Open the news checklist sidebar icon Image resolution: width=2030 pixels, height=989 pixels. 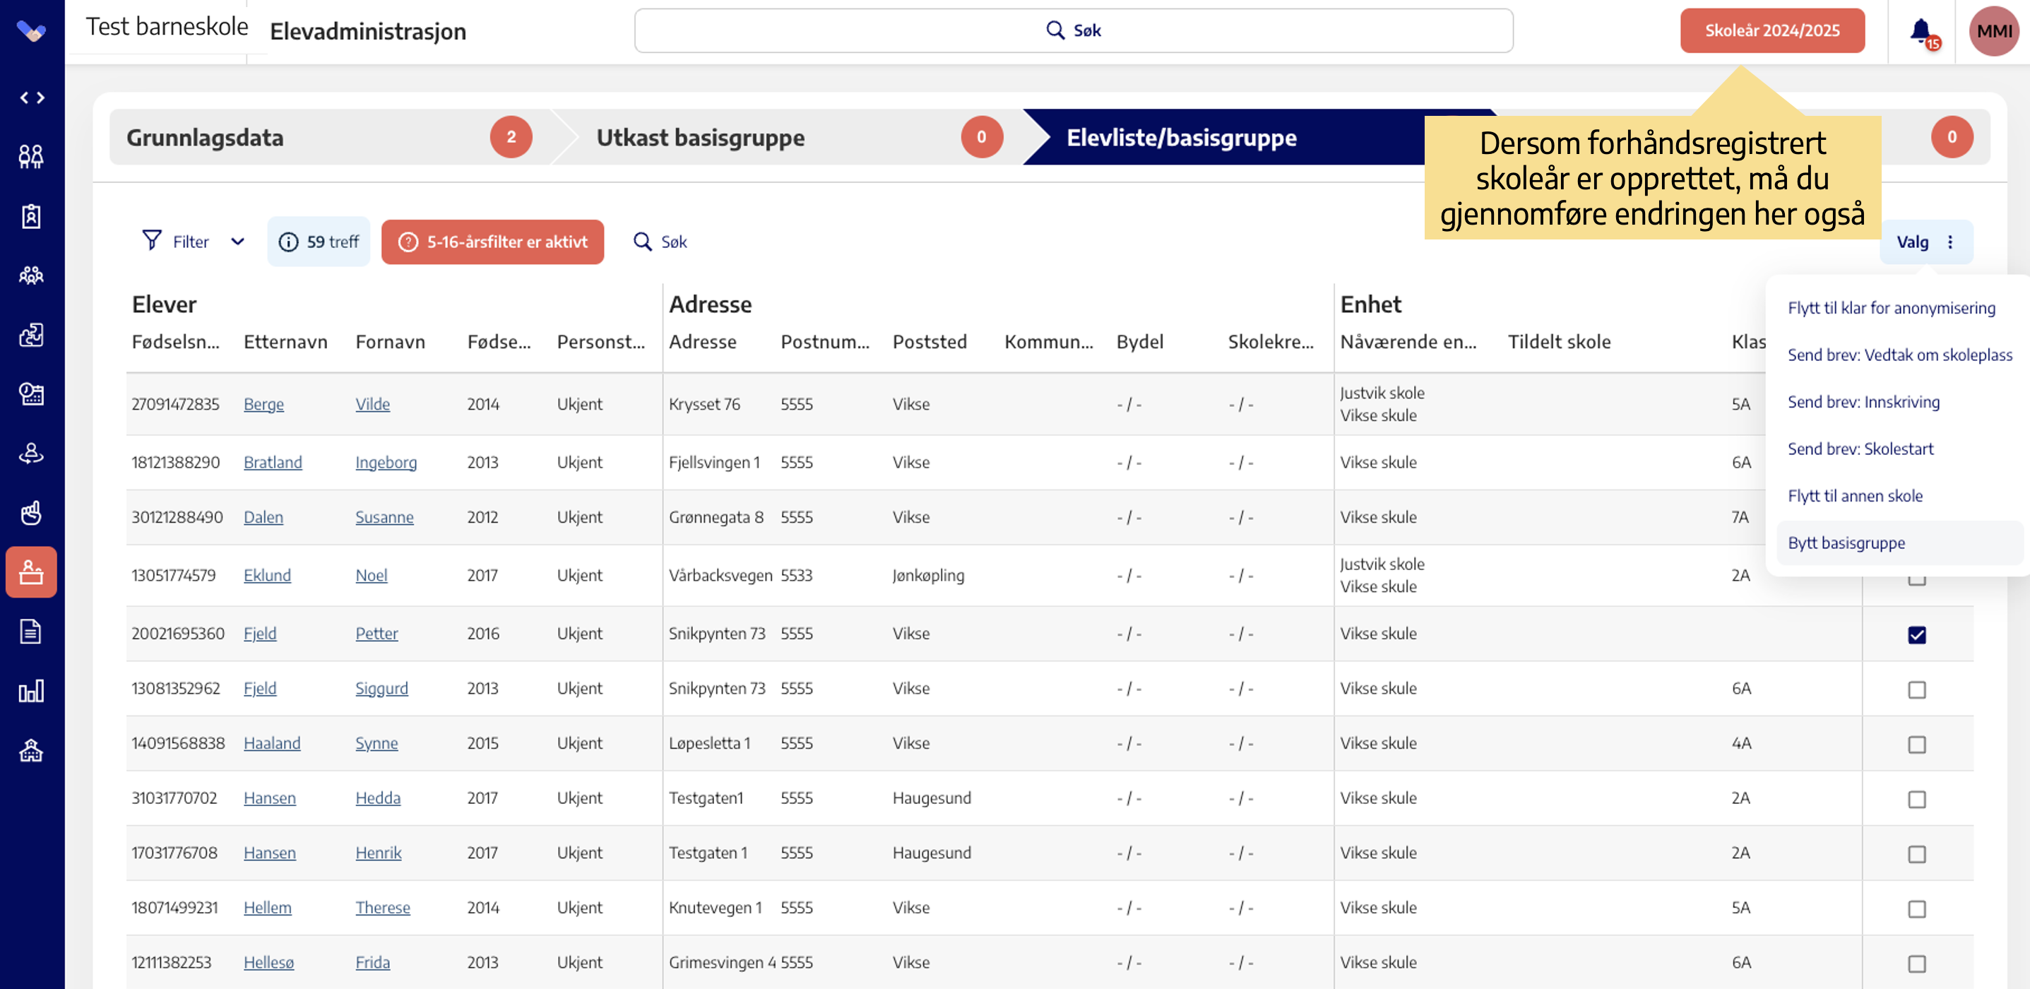(32, 394)
